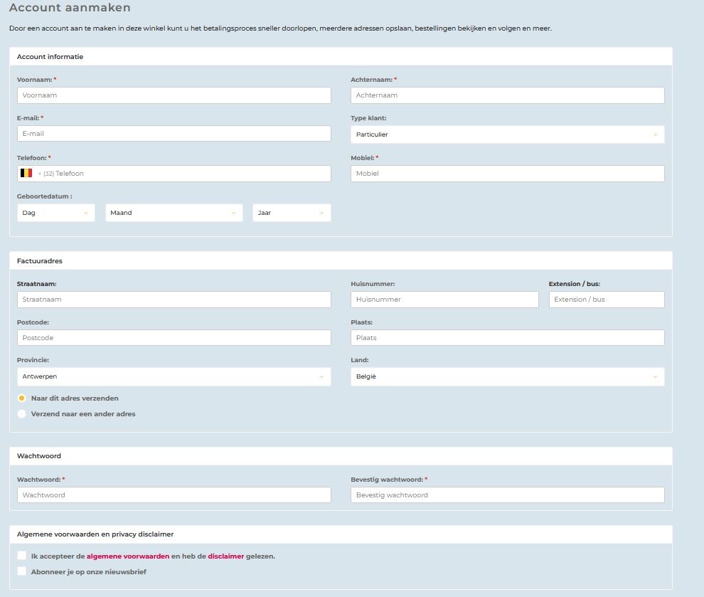Focus the Mobiel number field

[507, 174]
